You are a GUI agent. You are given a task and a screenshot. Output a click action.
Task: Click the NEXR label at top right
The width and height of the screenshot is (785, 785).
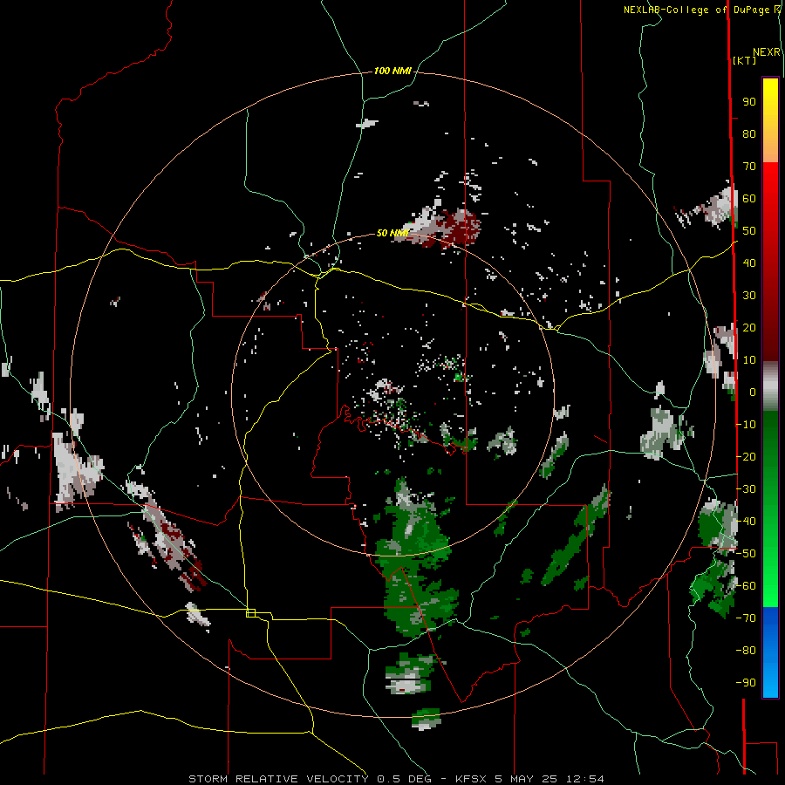pos(767,52)
